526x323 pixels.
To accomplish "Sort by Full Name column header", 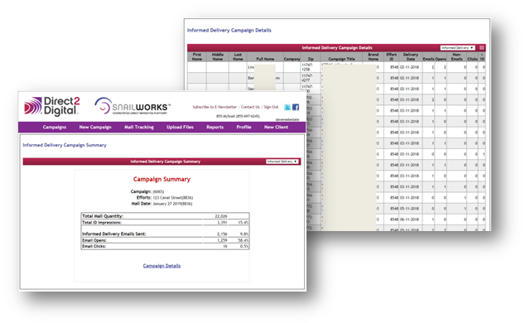I will click(x=265, y=59).
